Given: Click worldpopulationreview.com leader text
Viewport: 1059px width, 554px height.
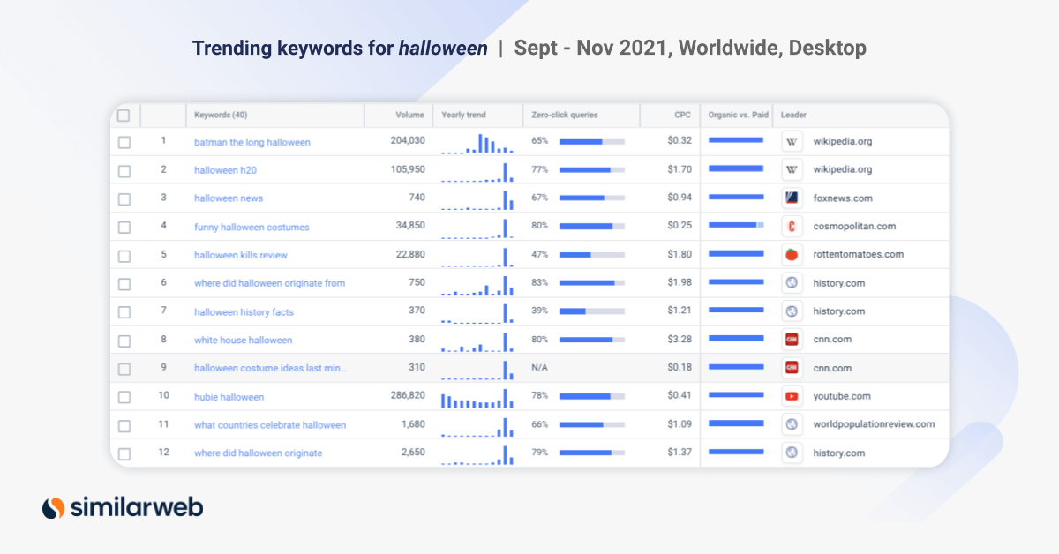Looking at the screenshot, I should 874,424.
